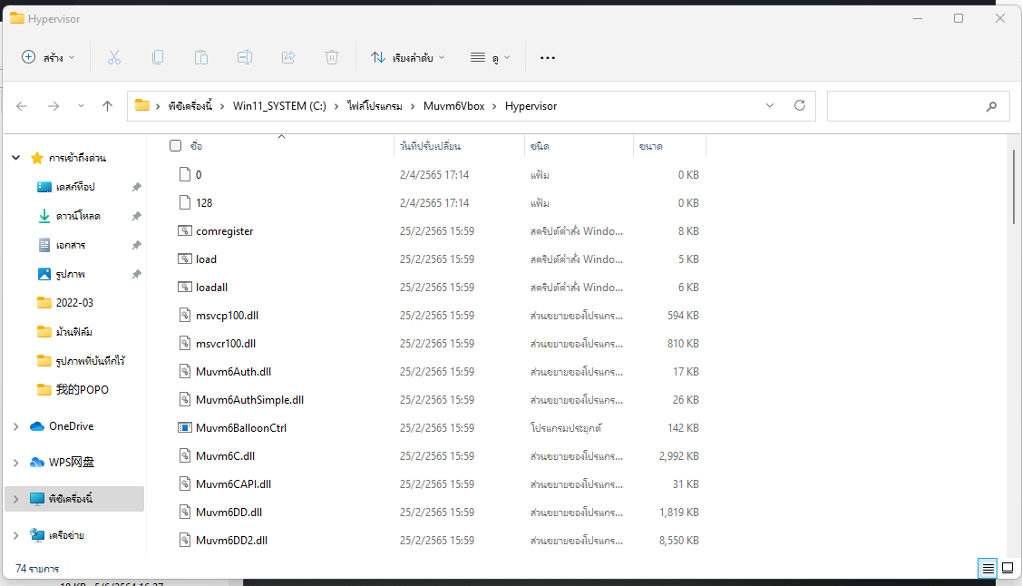Select the loadall script file icon
The width and height of the screenshot is (1022, 586).
(185, 287)
